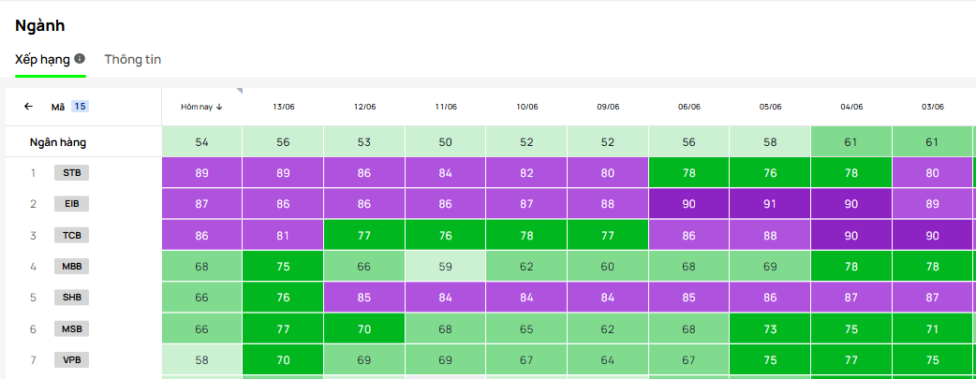Click the MSB ticker badge
The image size is (976, 379).
click(x=71, y=329)
